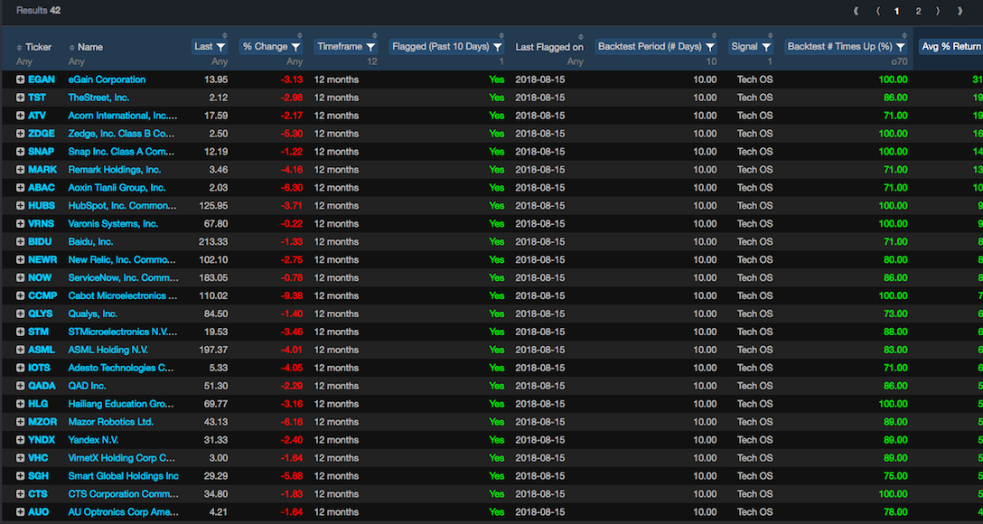Sort by the Last Flagged on header
Screen dimensions: 983x524
(549, 47)
